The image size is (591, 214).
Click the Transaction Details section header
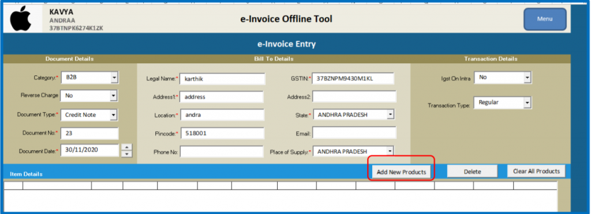click(x=491, y=59)
